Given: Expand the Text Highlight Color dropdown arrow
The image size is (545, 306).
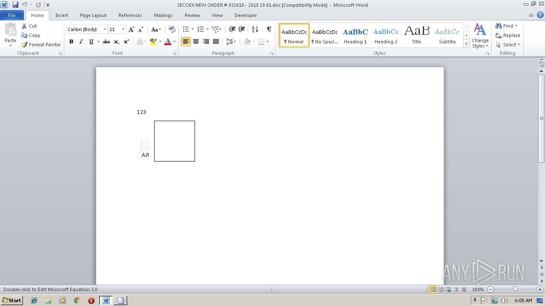Looking at the screenshot, I should (x=160, y=42).
